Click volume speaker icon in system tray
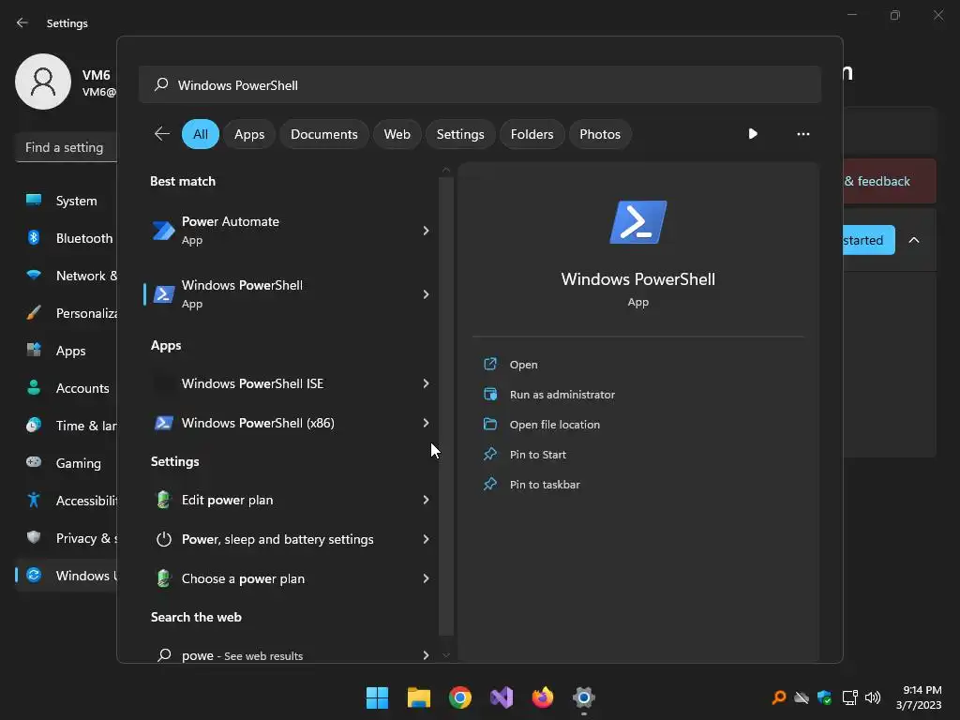 pos(873,697)
